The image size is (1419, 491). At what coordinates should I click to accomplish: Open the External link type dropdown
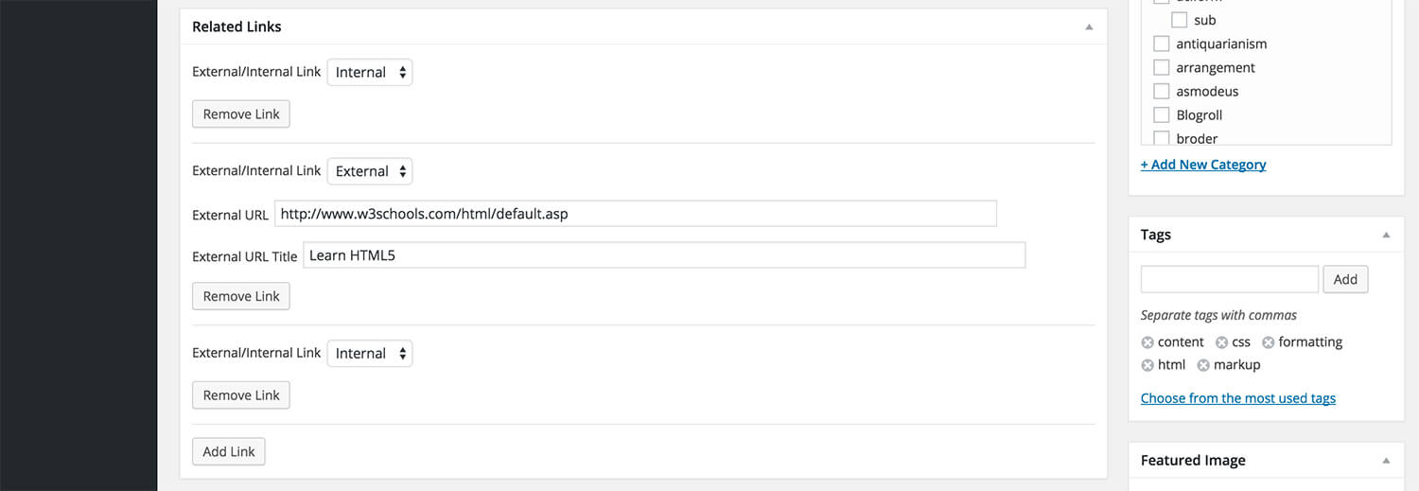(x=370, y=171)
